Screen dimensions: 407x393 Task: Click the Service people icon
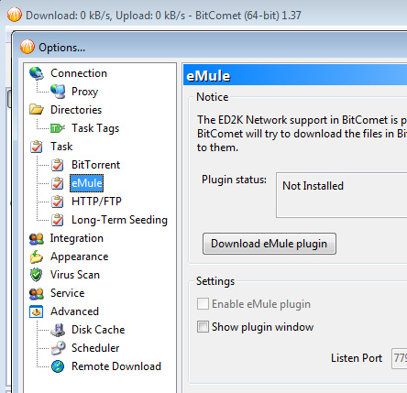pos(37,293)
